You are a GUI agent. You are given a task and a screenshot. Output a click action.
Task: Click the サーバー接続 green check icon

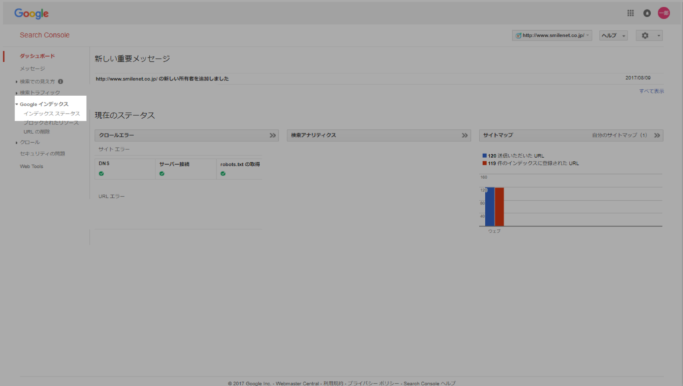coord(162,173)
